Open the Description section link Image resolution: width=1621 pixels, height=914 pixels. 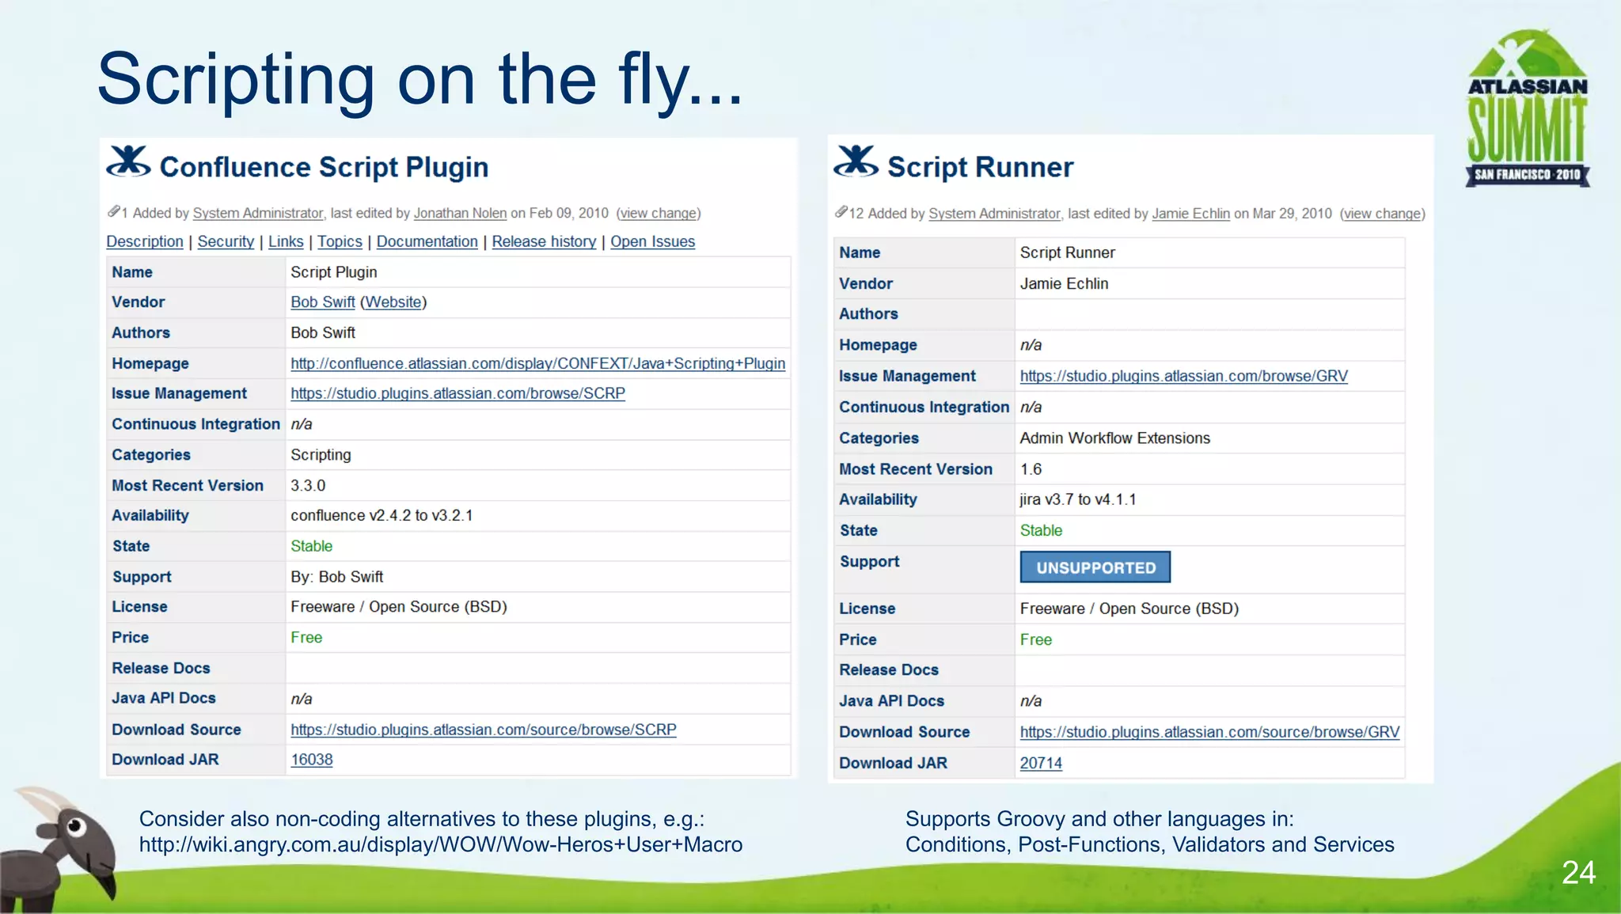point(145,242)
